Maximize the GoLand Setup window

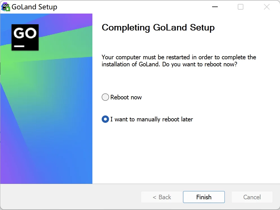[241, 7]
